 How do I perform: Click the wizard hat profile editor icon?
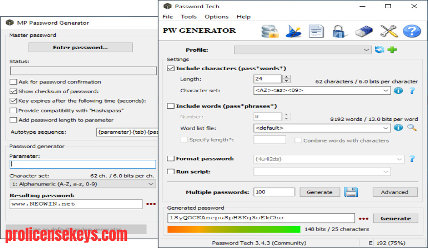293,31
